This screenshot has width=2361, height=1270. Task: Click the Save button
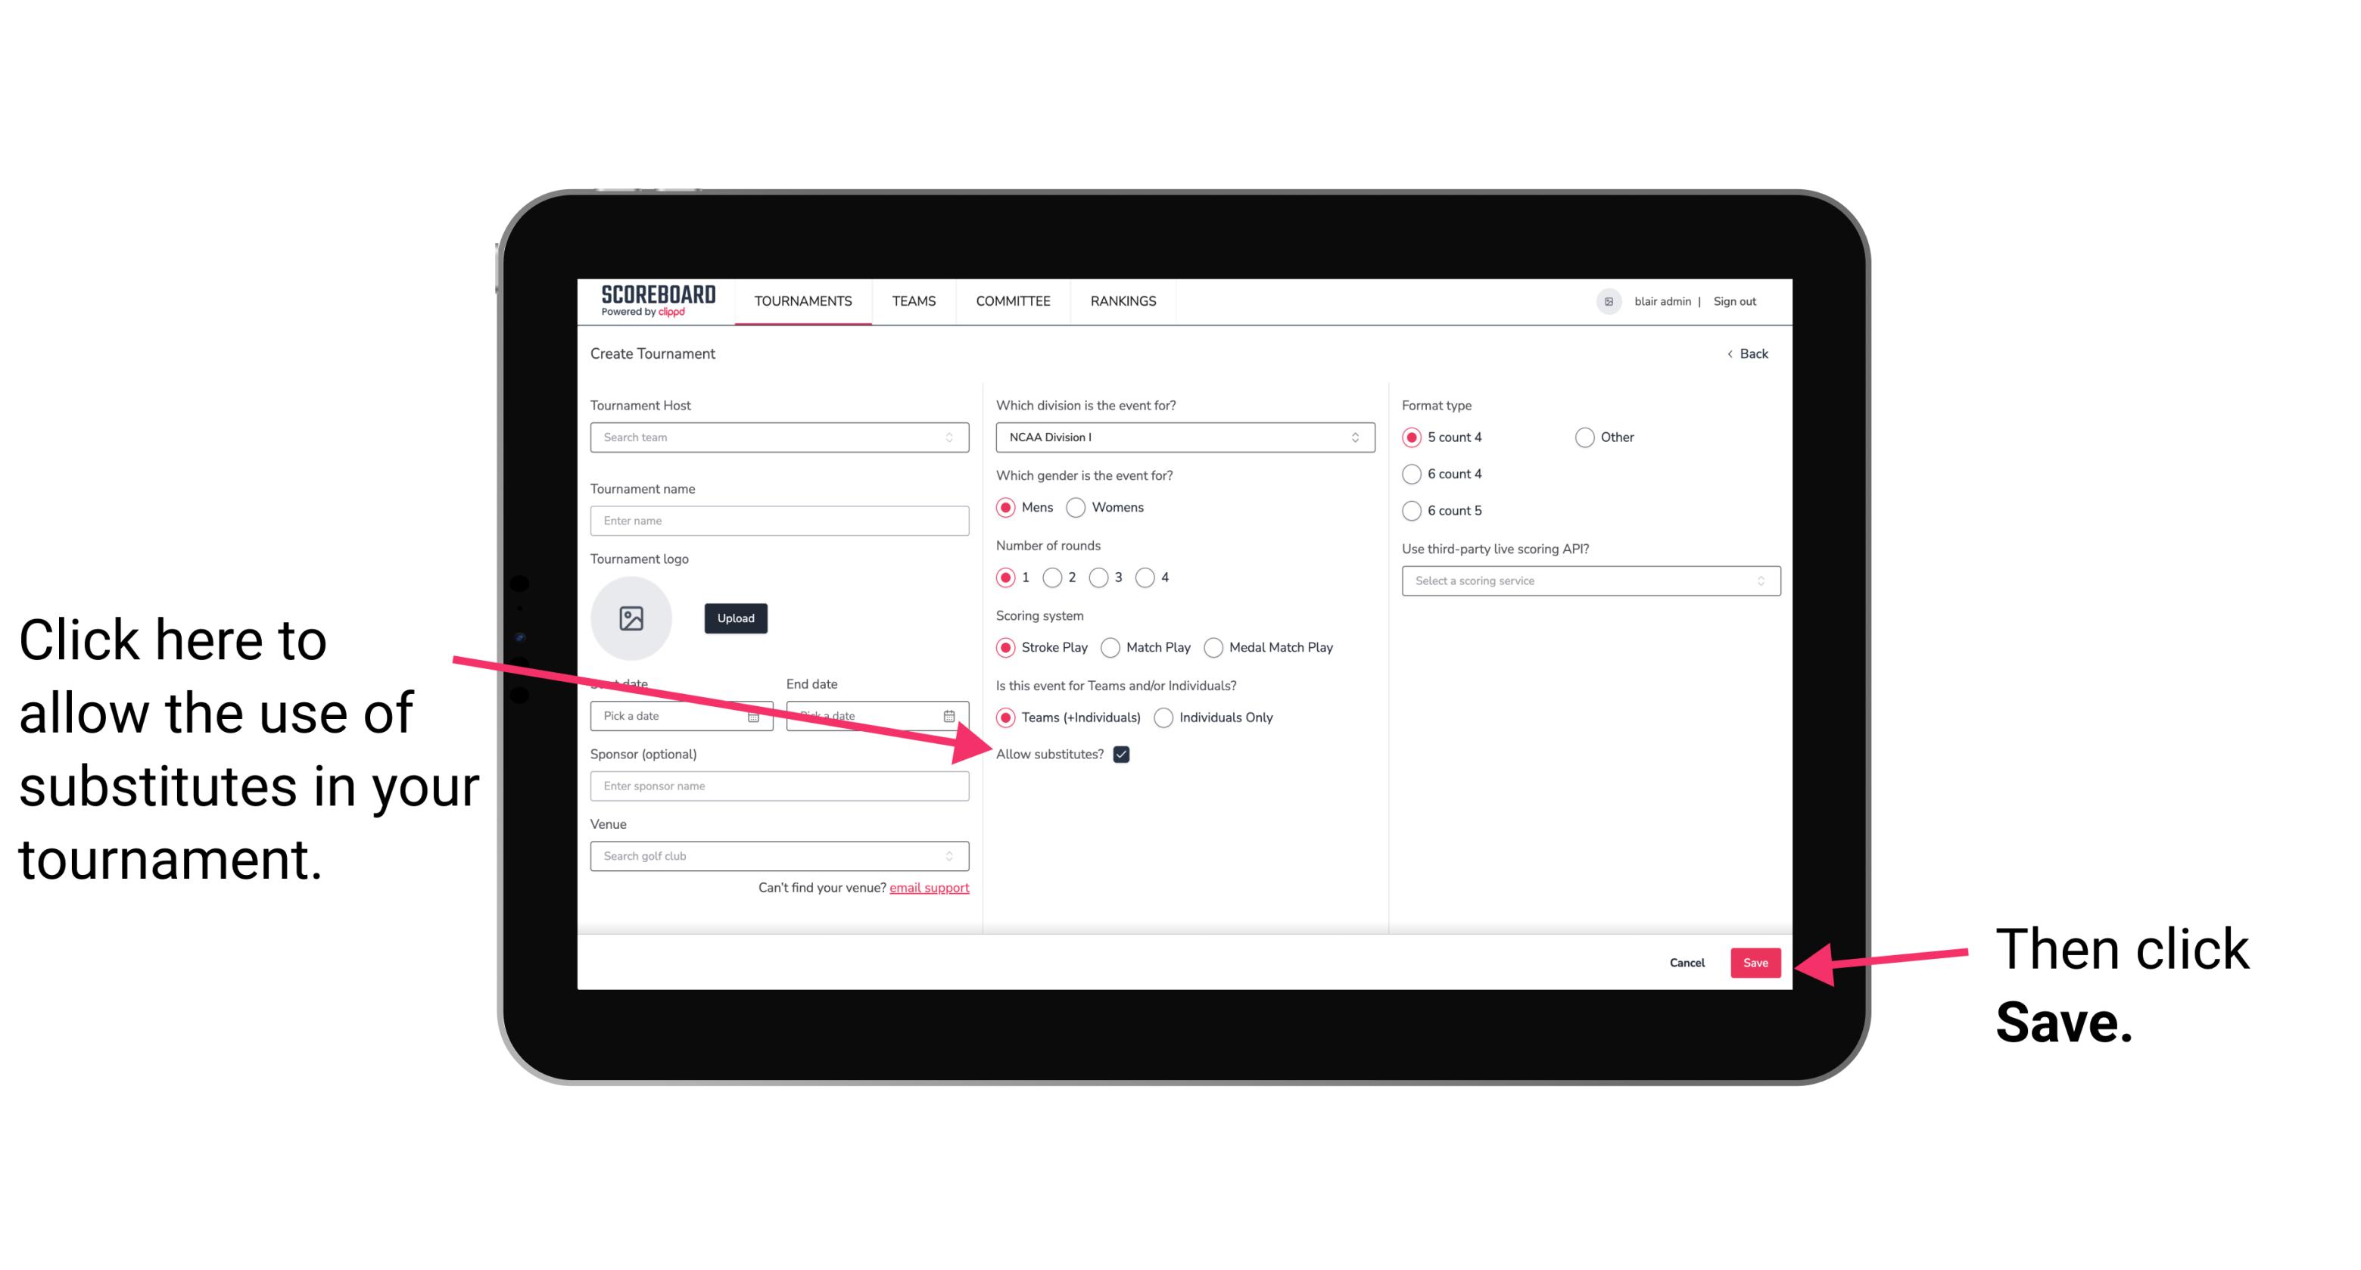pos(1756,960)
